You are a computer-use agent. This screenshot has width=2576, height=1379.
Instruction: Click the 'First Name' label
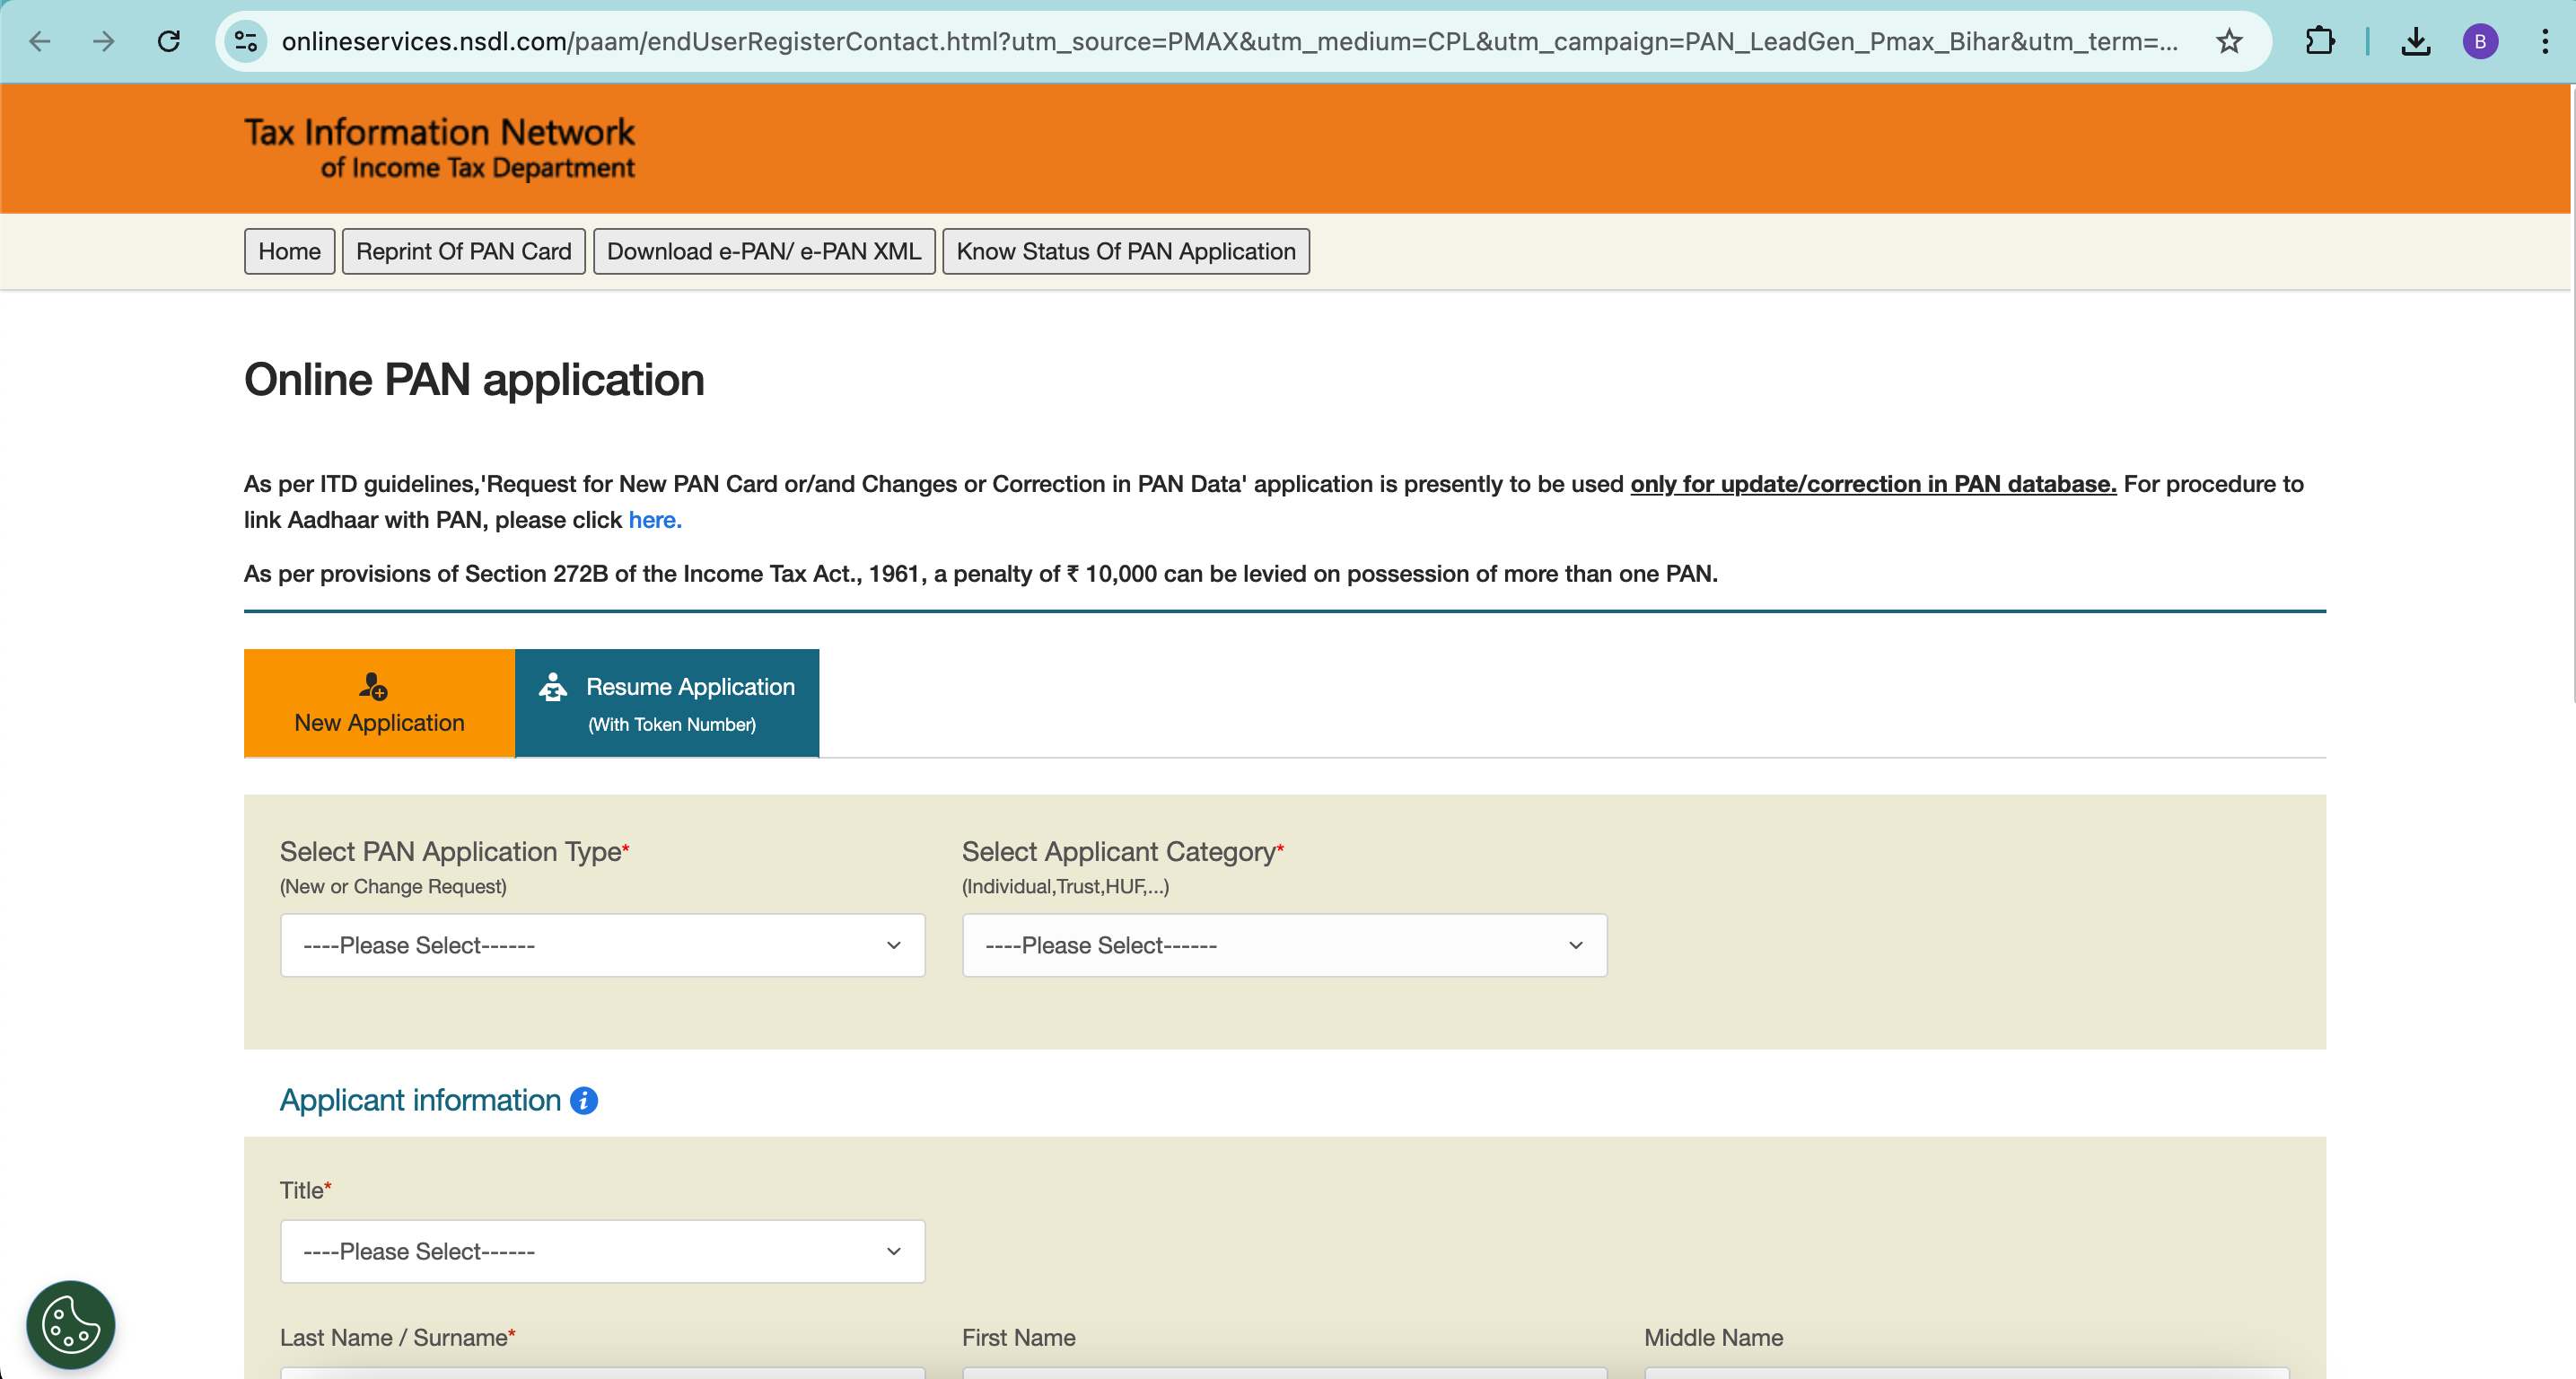coord(1019,1337)
